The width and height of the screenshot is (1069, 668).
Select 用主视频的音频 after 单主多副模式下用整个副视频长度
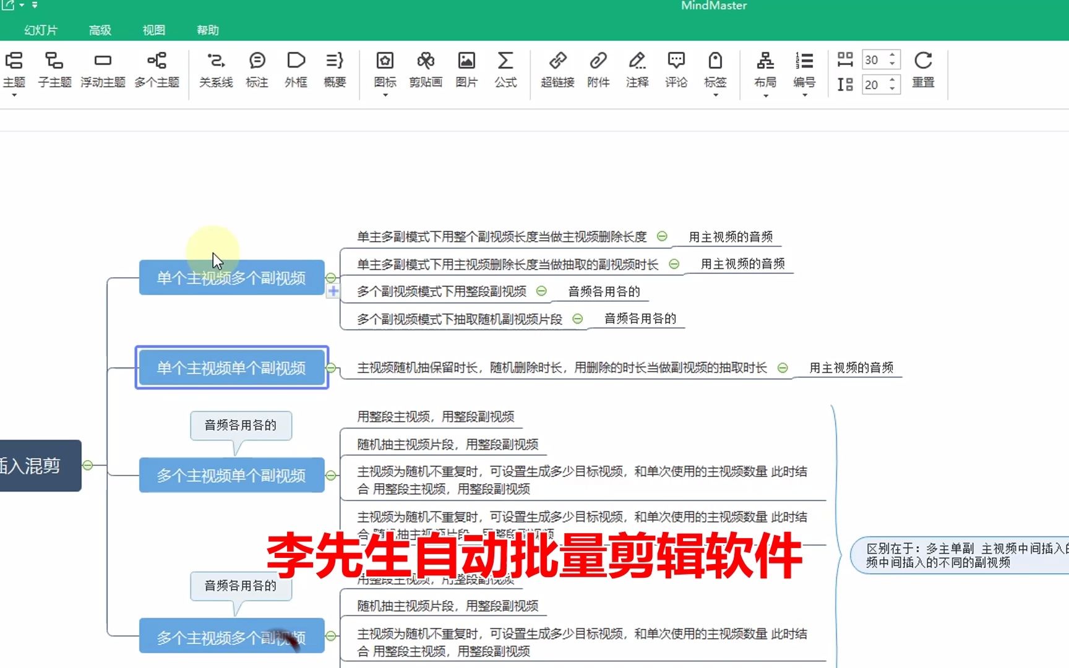(731, 237)
